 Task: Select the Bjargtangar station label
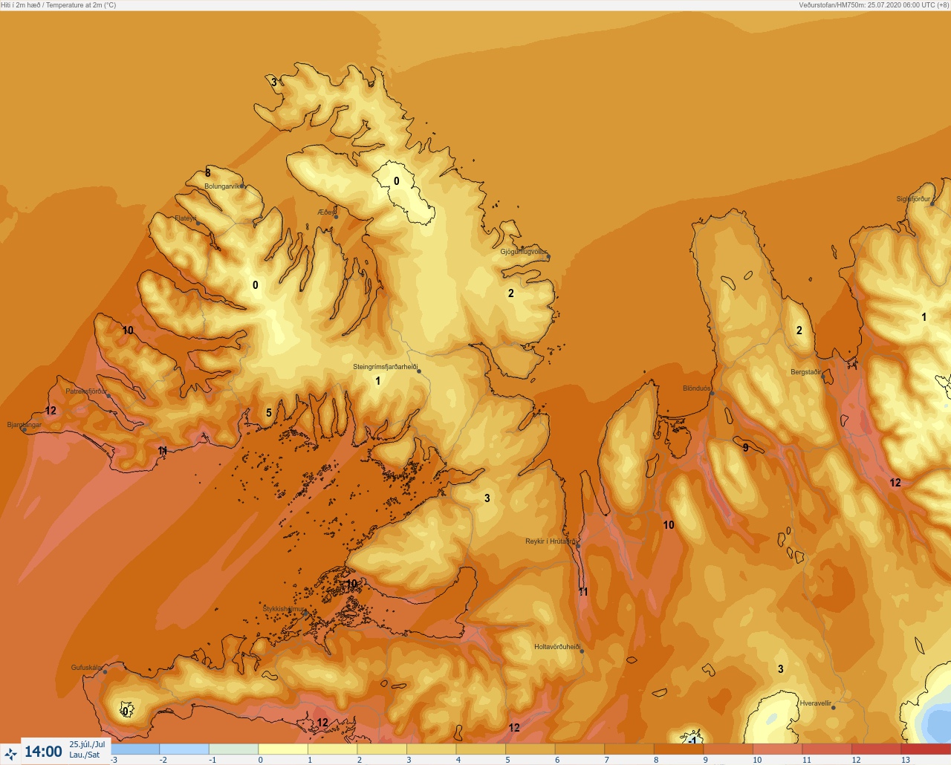pyautogui.click(x=24, y=425)
